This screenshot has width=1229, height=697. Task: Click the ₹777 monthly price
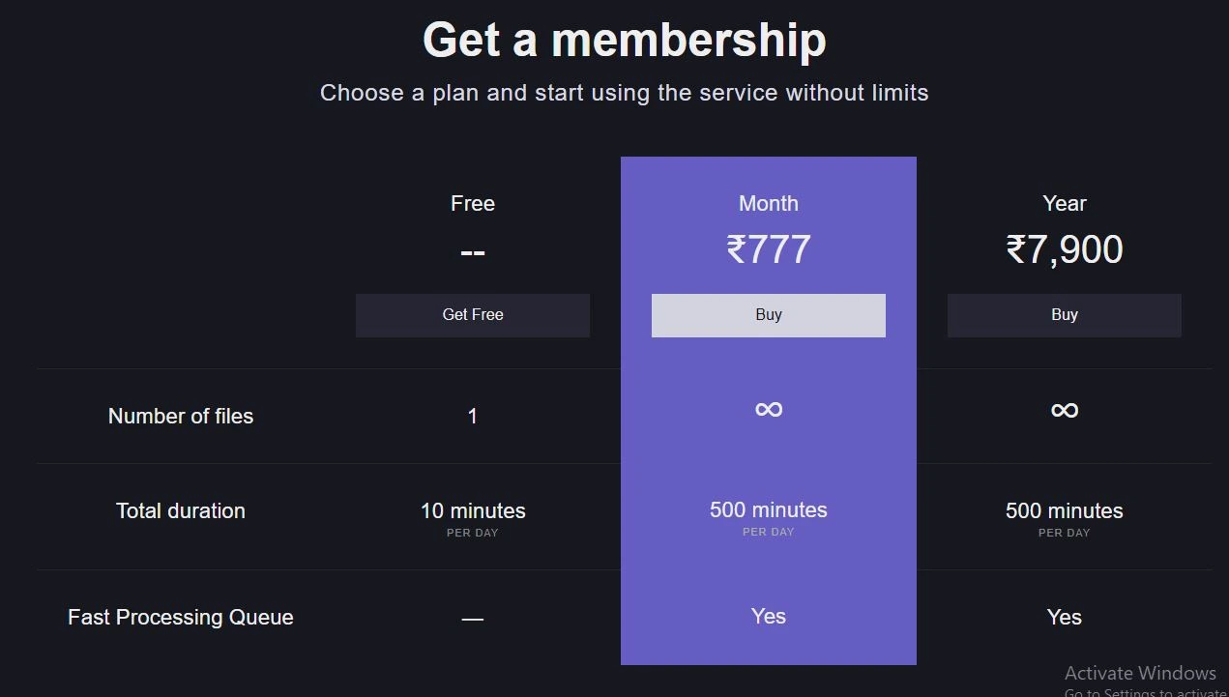click(x=769, y=249)
